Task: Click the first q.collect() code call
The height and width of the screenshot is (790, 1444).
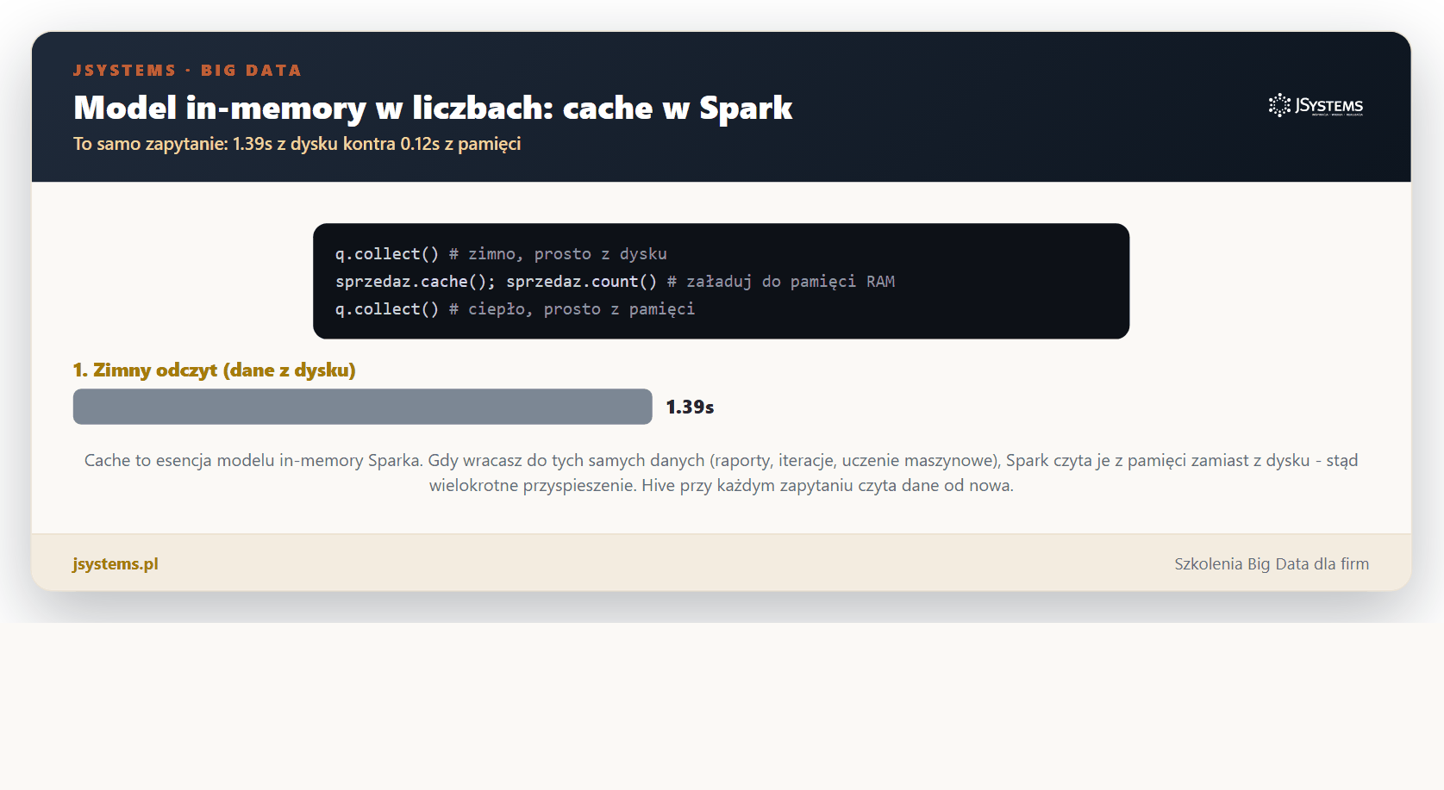Action: click(x=387, y=254)
